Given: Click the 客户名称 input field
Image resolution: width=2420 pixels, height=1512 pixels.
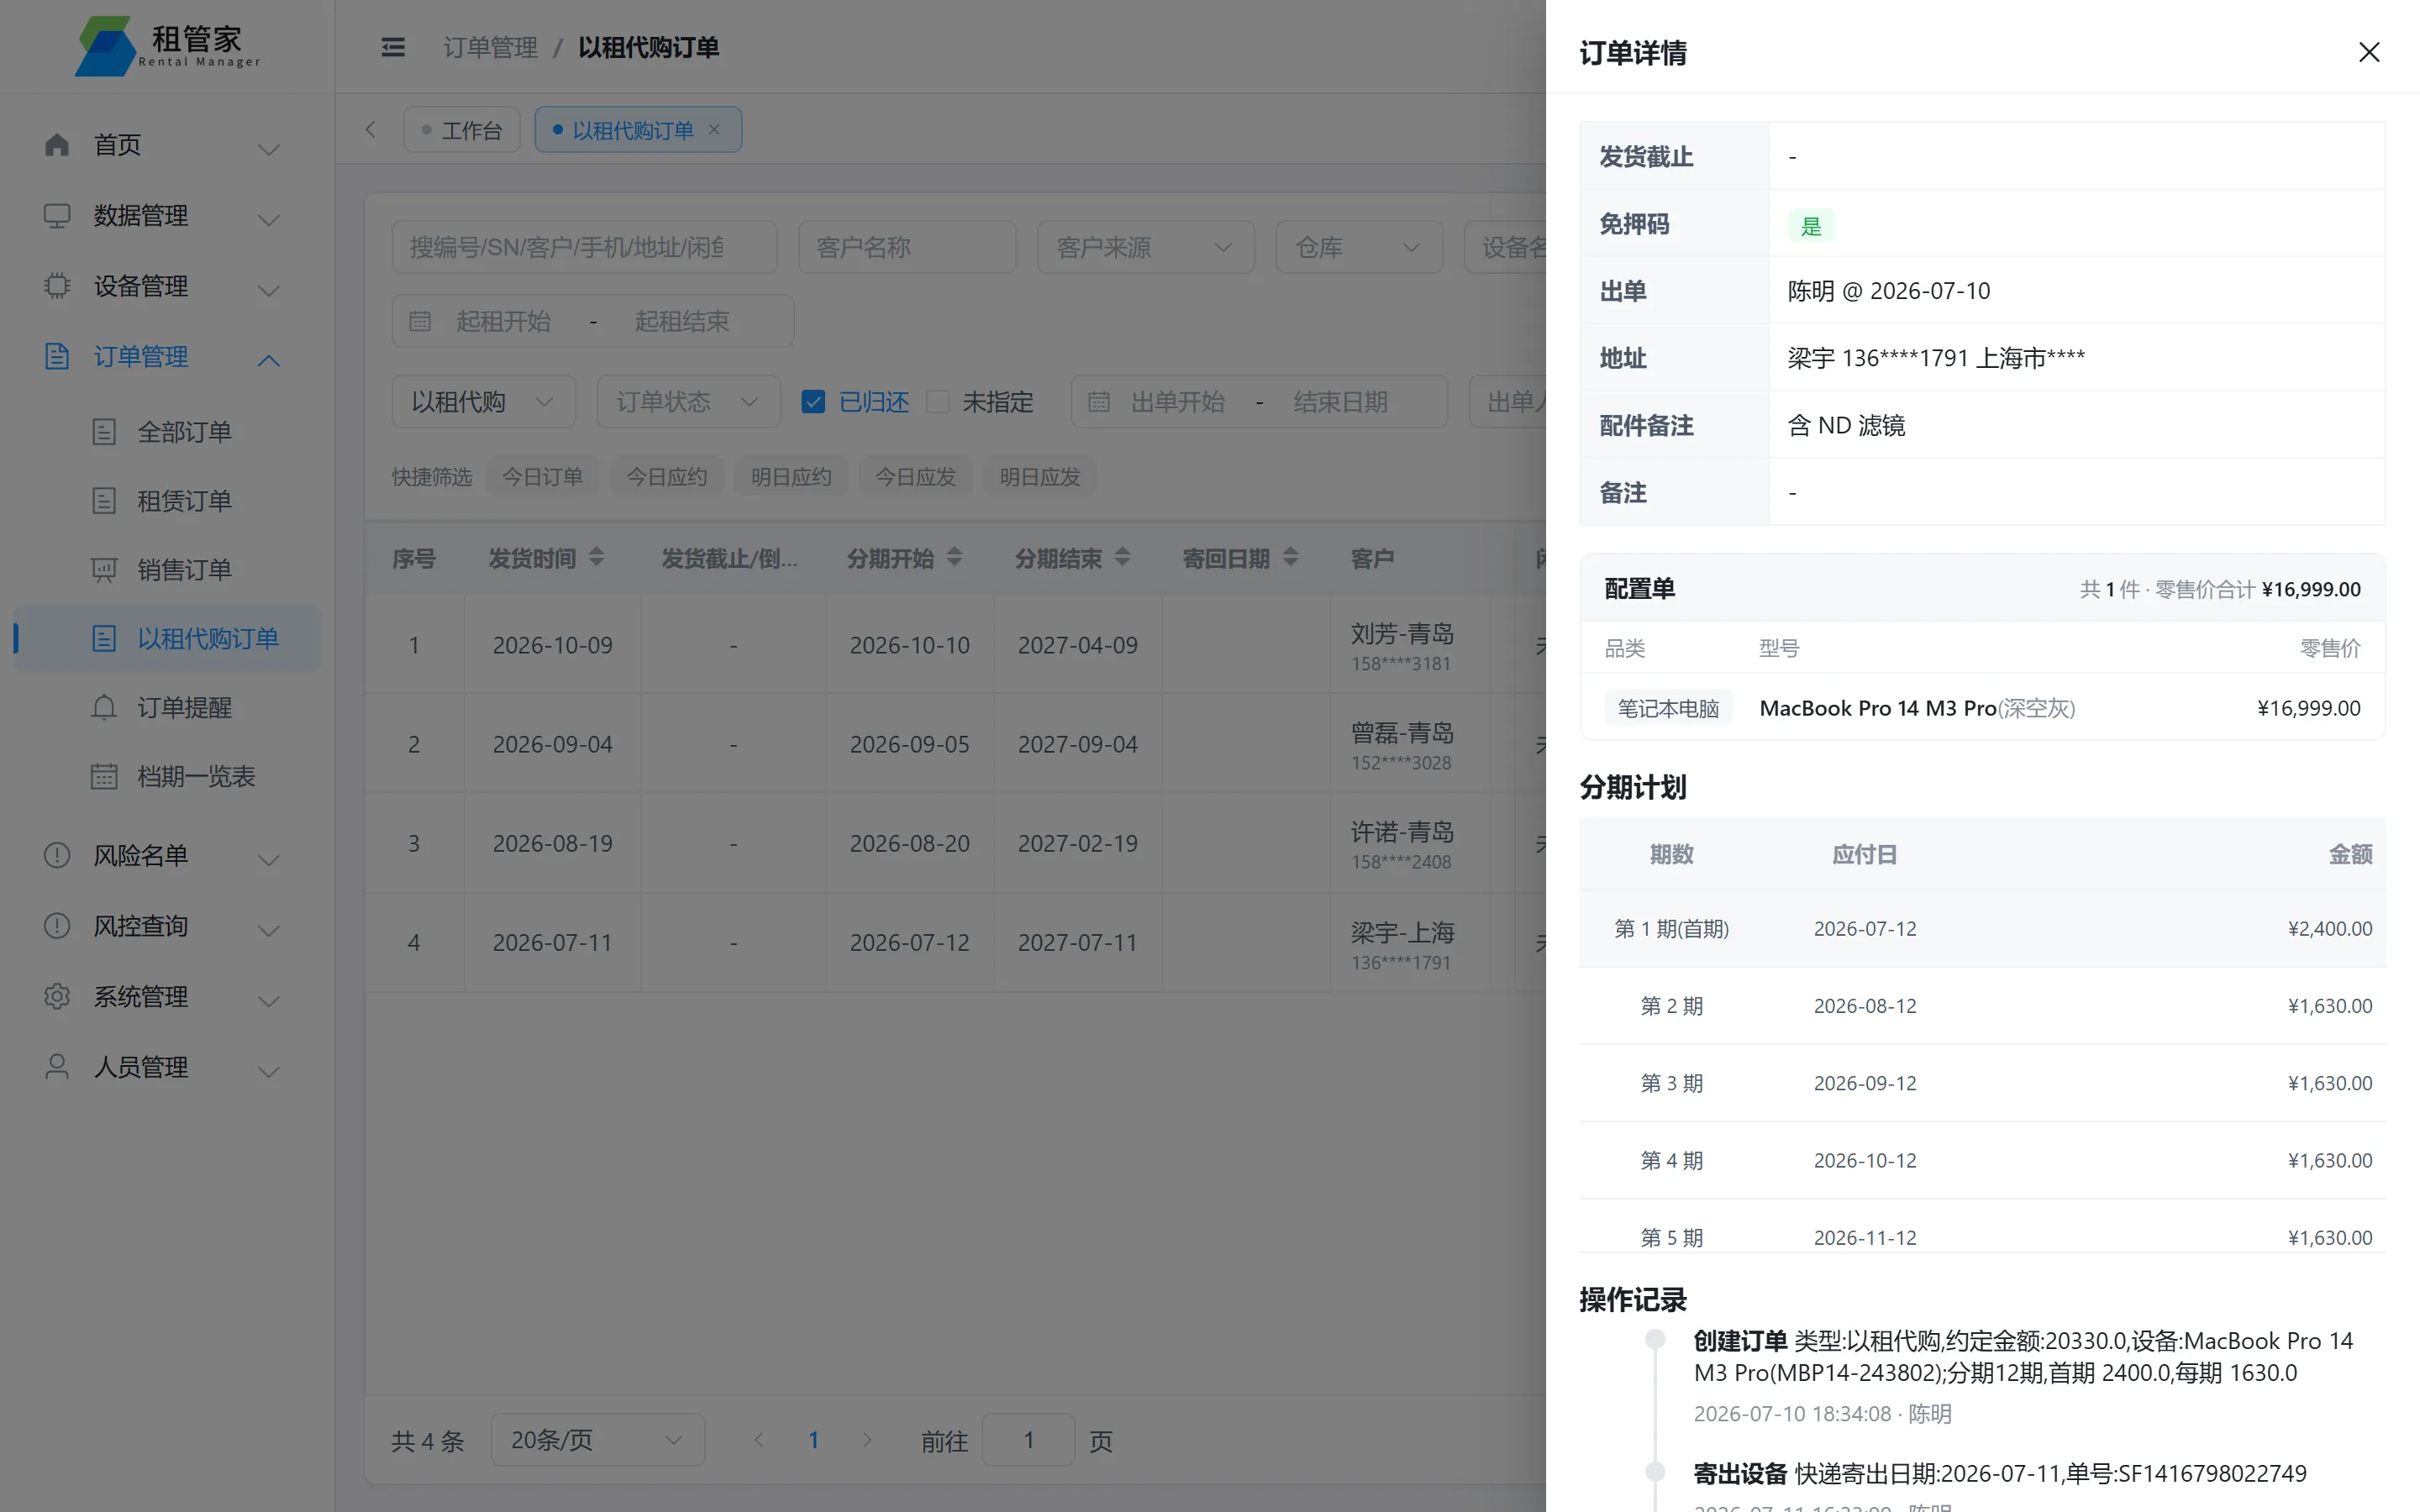Looking at the screenshot, I should (907, 247).
